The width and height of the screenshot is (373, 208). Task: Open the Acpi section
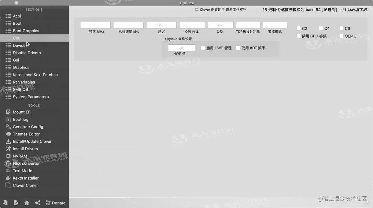pyautogui.click(x=34, y=16)
